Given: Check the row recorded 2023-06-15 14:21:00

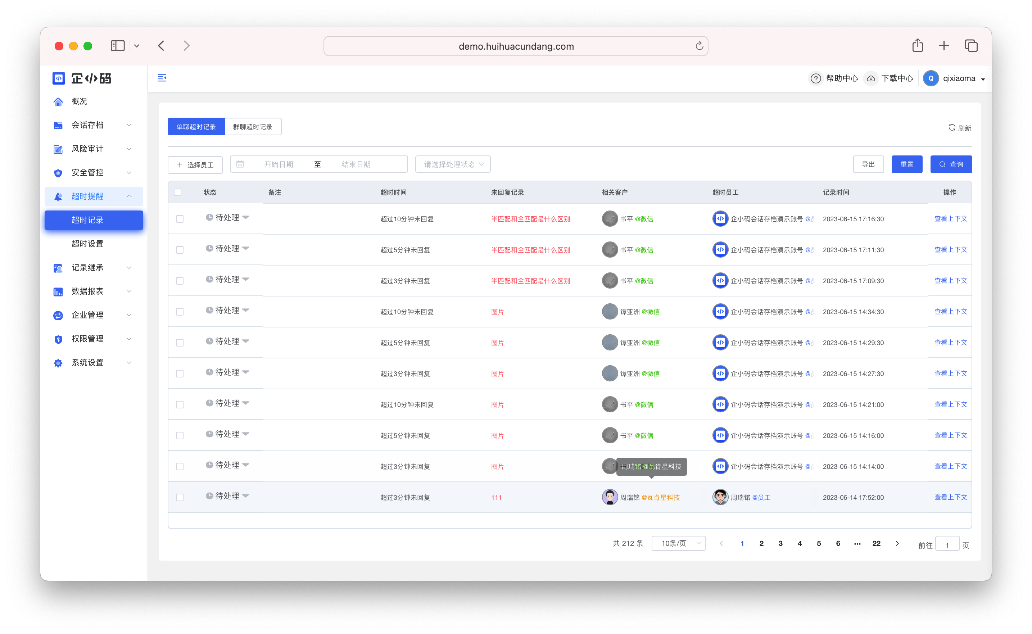Looking at the screenshot, I should tap(180, 405).
